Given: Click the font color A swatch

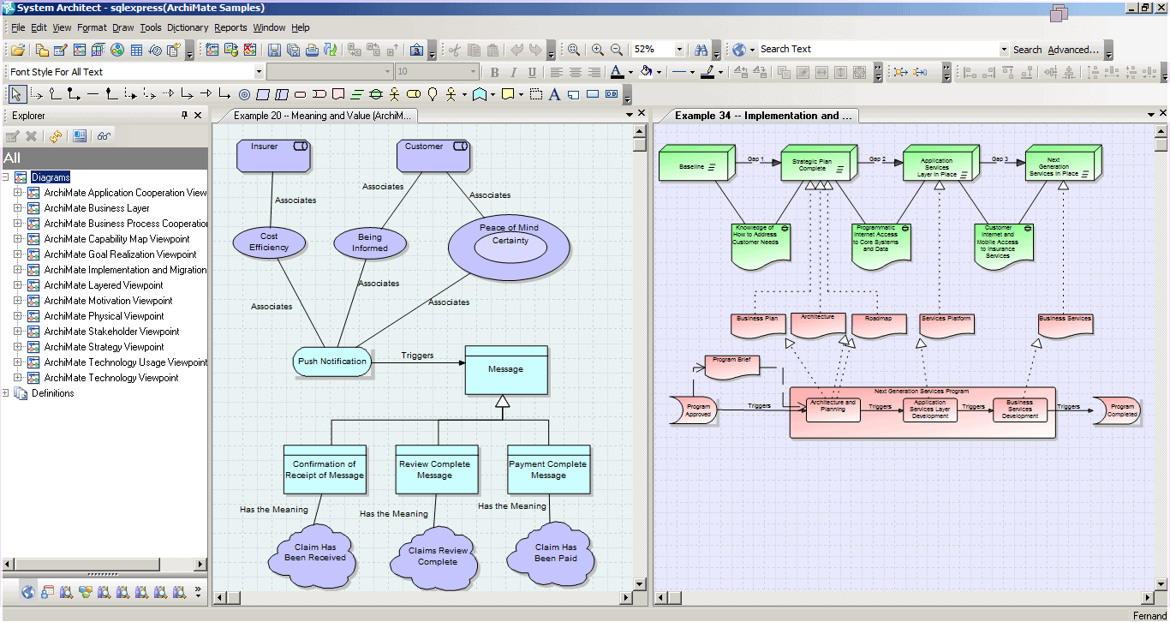Looking at the screenshot, I should (618, 73).
